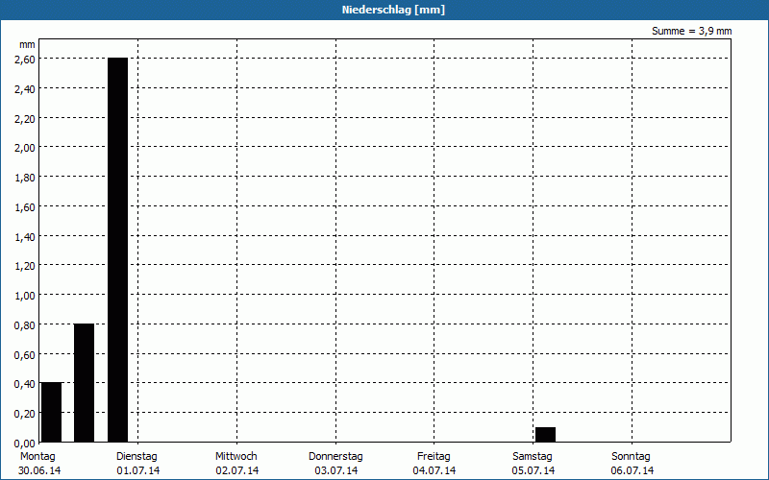Click the 2,40 y-axis value

[x=25, y=89]
